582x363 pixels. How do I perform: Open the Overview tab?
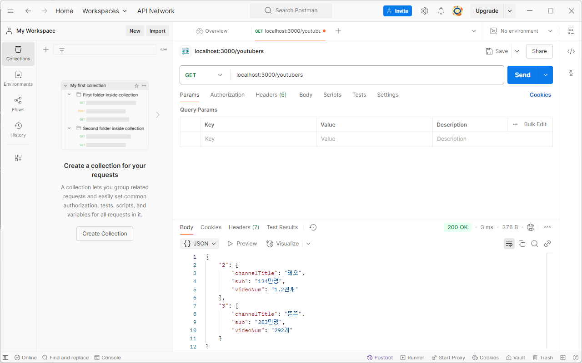tap(212, 31)
